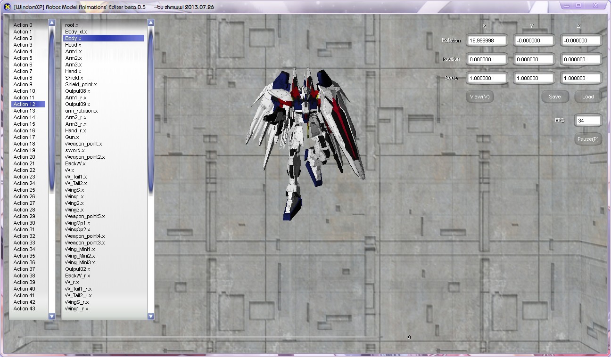
Task: Select Action 22 in the action list
Action: click(28, 170)
